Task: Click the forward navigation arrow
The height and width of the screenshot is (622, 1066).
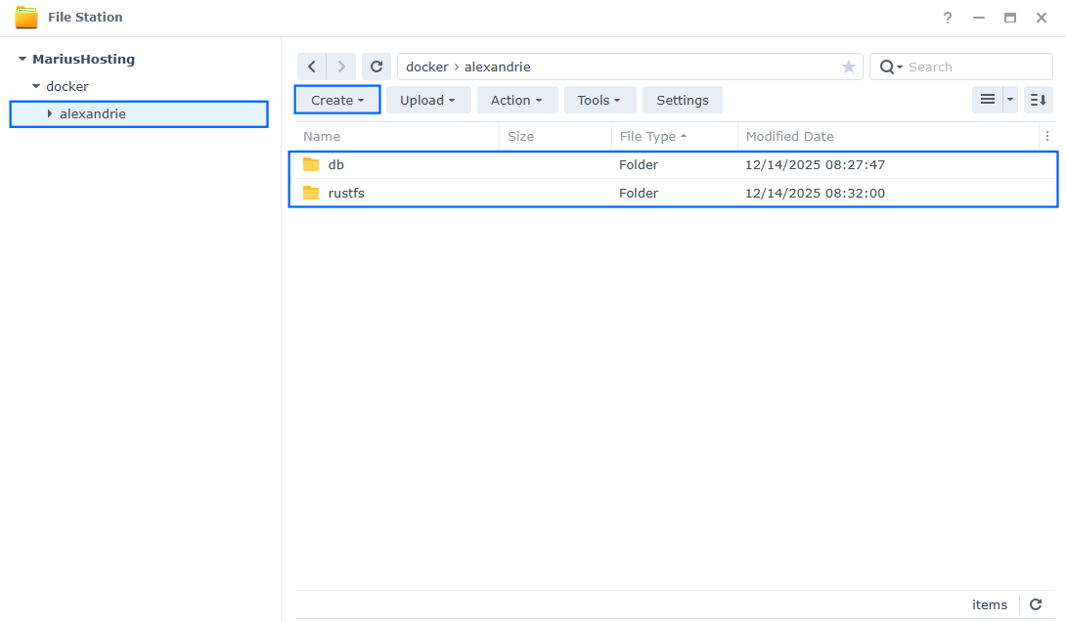Action: (340, 66)
